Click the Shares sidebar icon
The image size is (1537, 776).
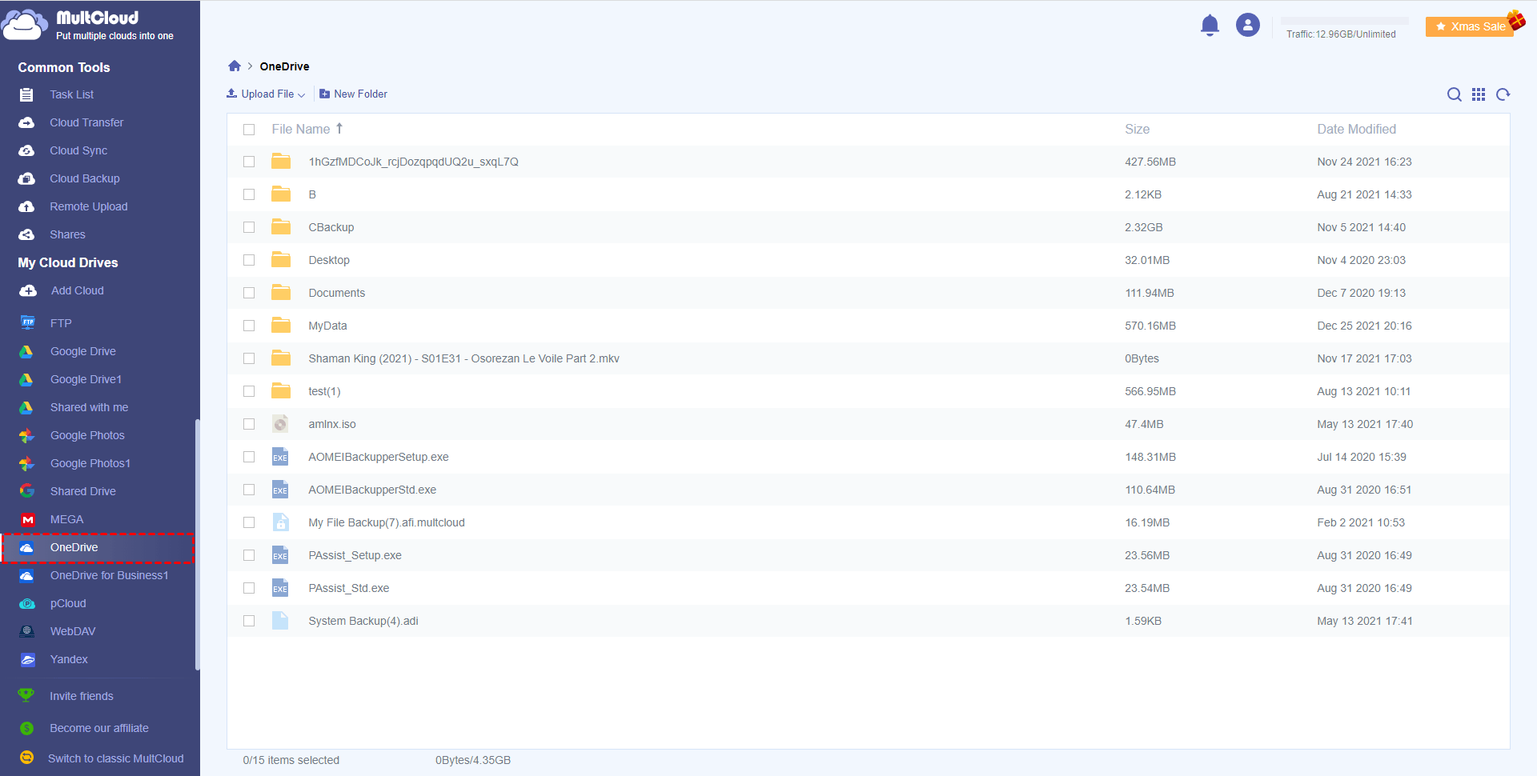point(26,234)
